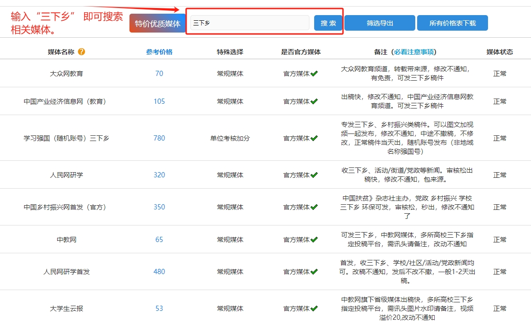531x325 pixels.
Task: Select media name 人民网研学
Action: [66, 175]
